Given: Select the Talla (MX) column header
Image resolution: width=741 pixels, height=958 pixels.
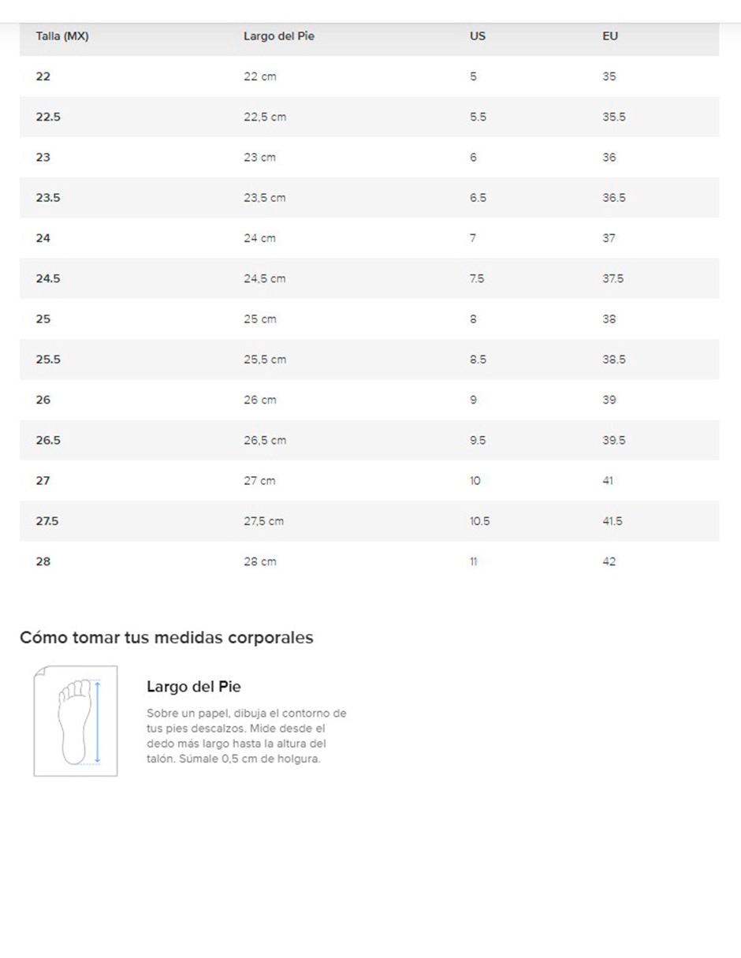Looking at the screenshot, I should coord(62,36).
